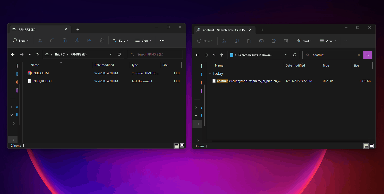Open View dropdown in adafruit search window

pos(328,41)
